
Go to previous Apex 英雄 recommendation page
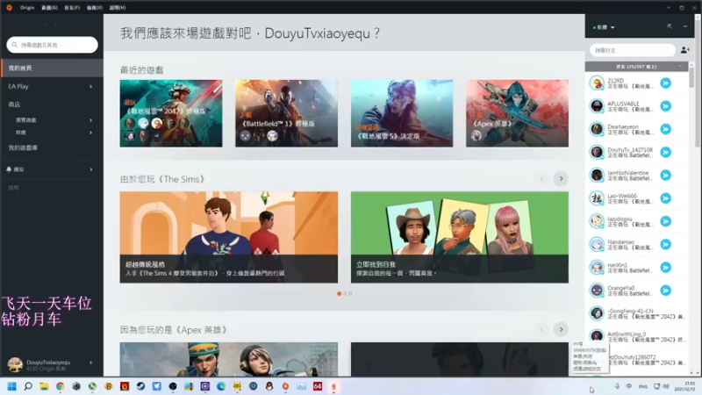pyautogui.click(x=541, y=330)
